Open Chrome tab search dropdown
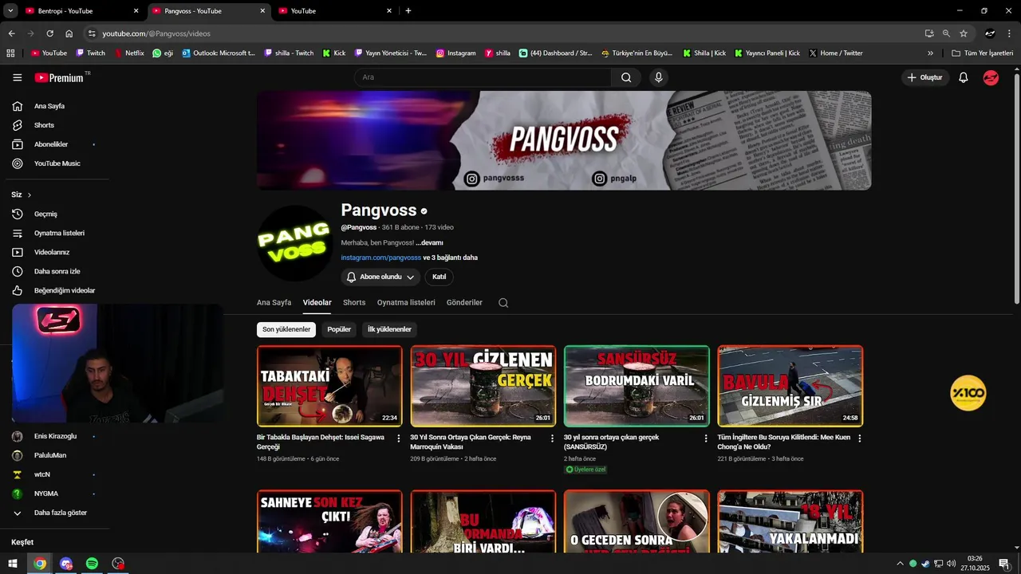1021x574 pixels. pyautogui.click(x=10, y=10)
